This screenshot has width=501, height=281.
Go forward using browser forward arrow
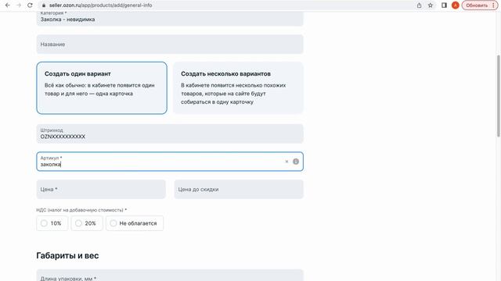[x=19, y=5]
